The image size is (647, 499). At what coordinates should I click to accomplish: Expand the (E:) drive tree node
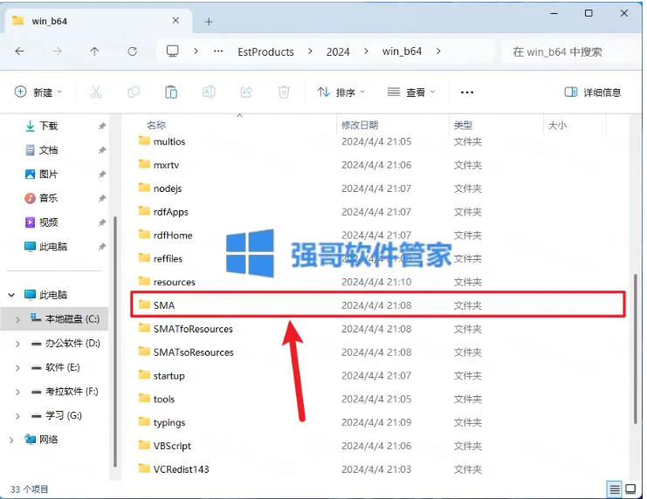coord(17,368)
